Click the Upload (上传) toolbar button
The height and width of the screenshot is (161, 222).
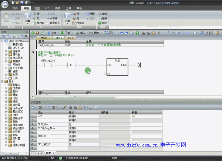pos(52,33)
